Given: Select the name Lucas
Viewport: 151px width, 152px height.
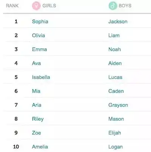Looking at the screenshot, I should coord(116,77).
